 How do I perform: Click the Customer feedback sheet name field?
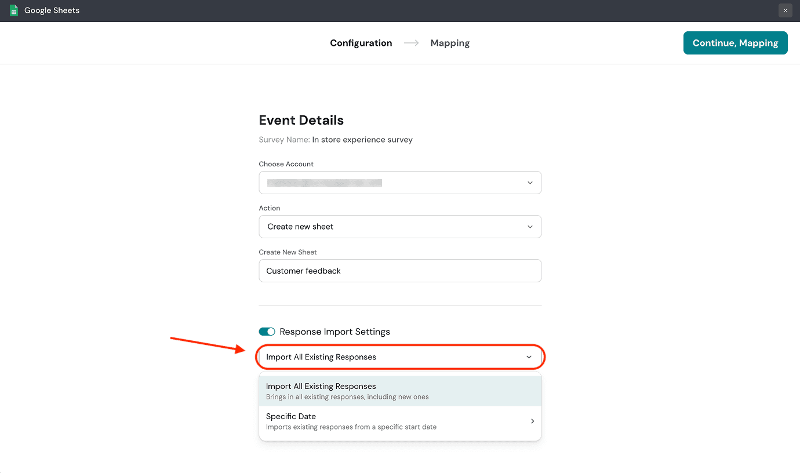coord(400,271)
